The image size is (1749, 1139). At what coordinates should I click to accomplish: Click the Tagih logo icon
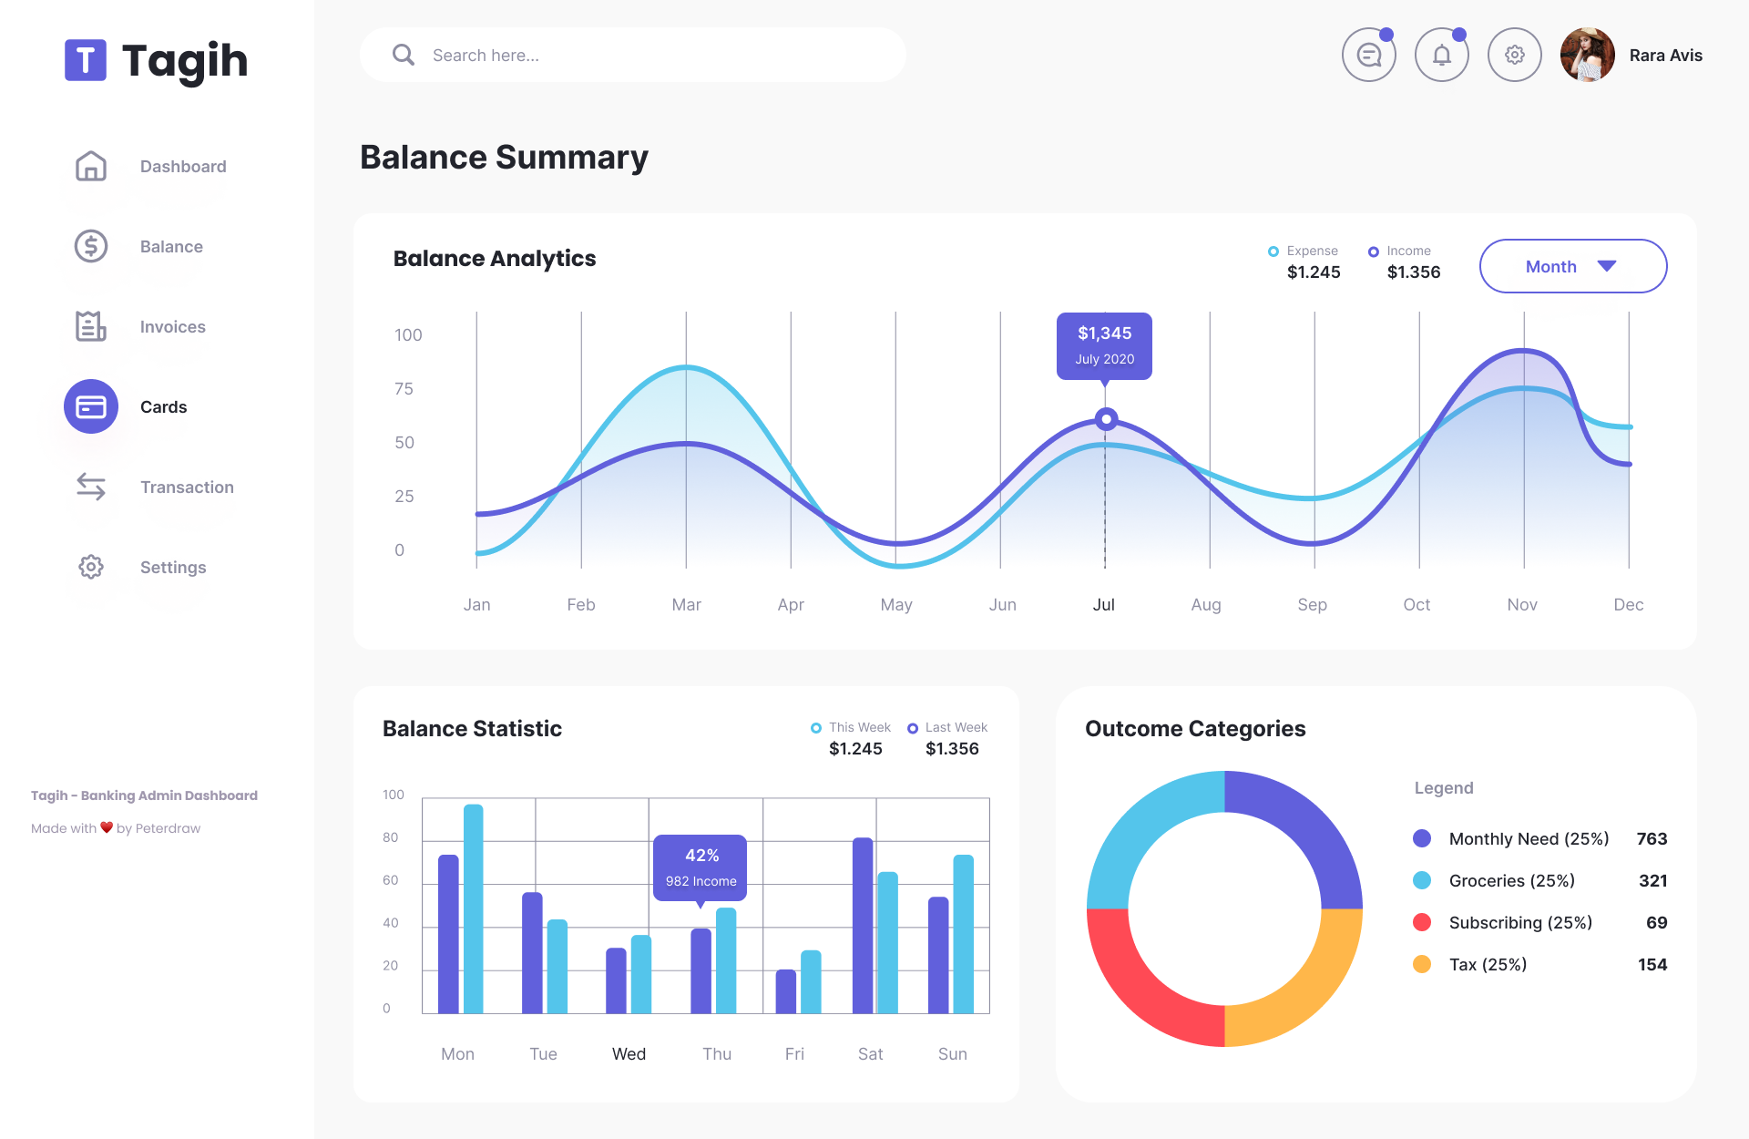click(x=86, y=60)
